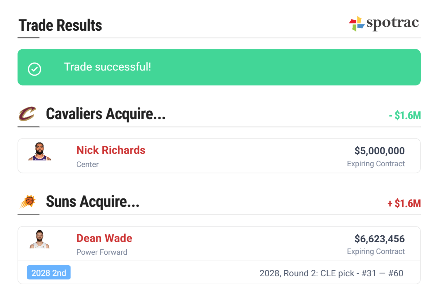Image resolution: width=431 pixels, height=296 pixels.
Task: Open Nick Richards headshot photo
Action: pyautogui.click(x=39, y=152)
